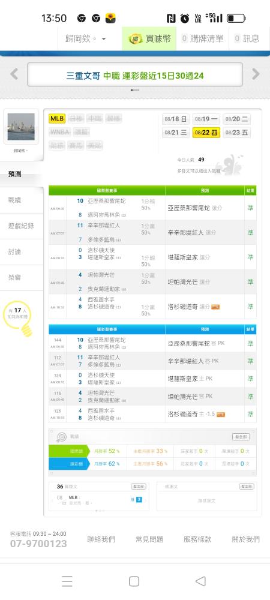This screenshot has height=600, width=270.
Task: Switch to the 戰績 sidebar tab
Action: coord(22,200)
